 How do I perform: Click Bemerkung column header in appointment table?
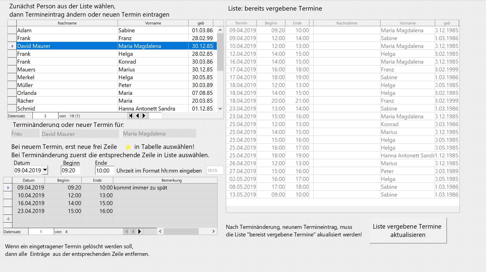coord(171,180)
